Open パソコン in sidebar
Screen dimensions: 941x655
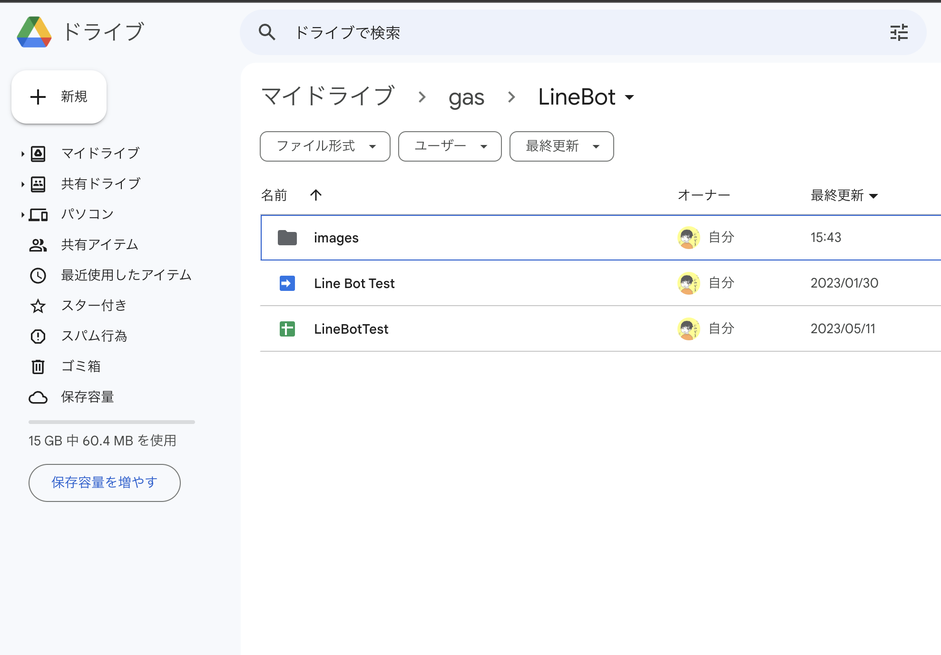pyautogui.click(x=88, y=214)
